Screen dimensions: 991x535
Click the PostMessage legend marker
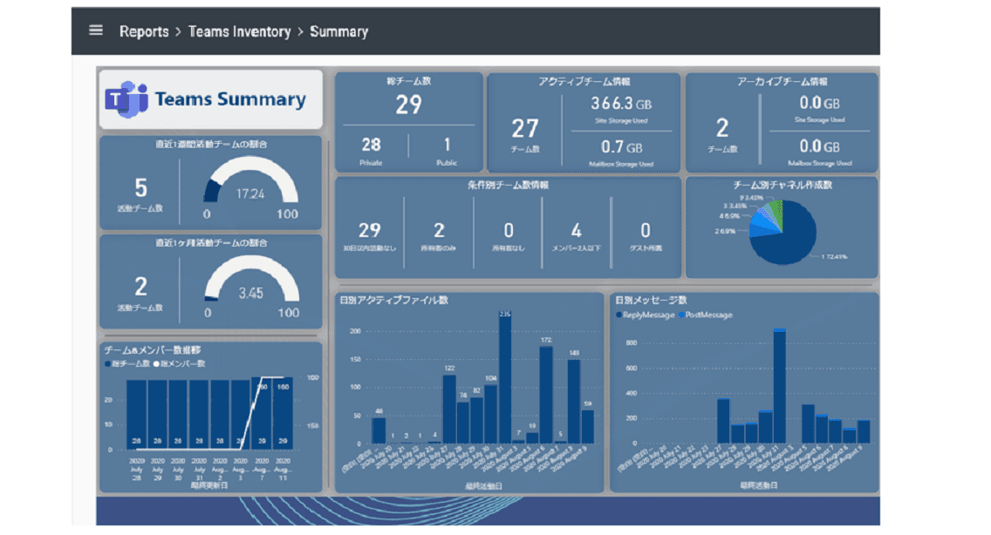point(681,315)
